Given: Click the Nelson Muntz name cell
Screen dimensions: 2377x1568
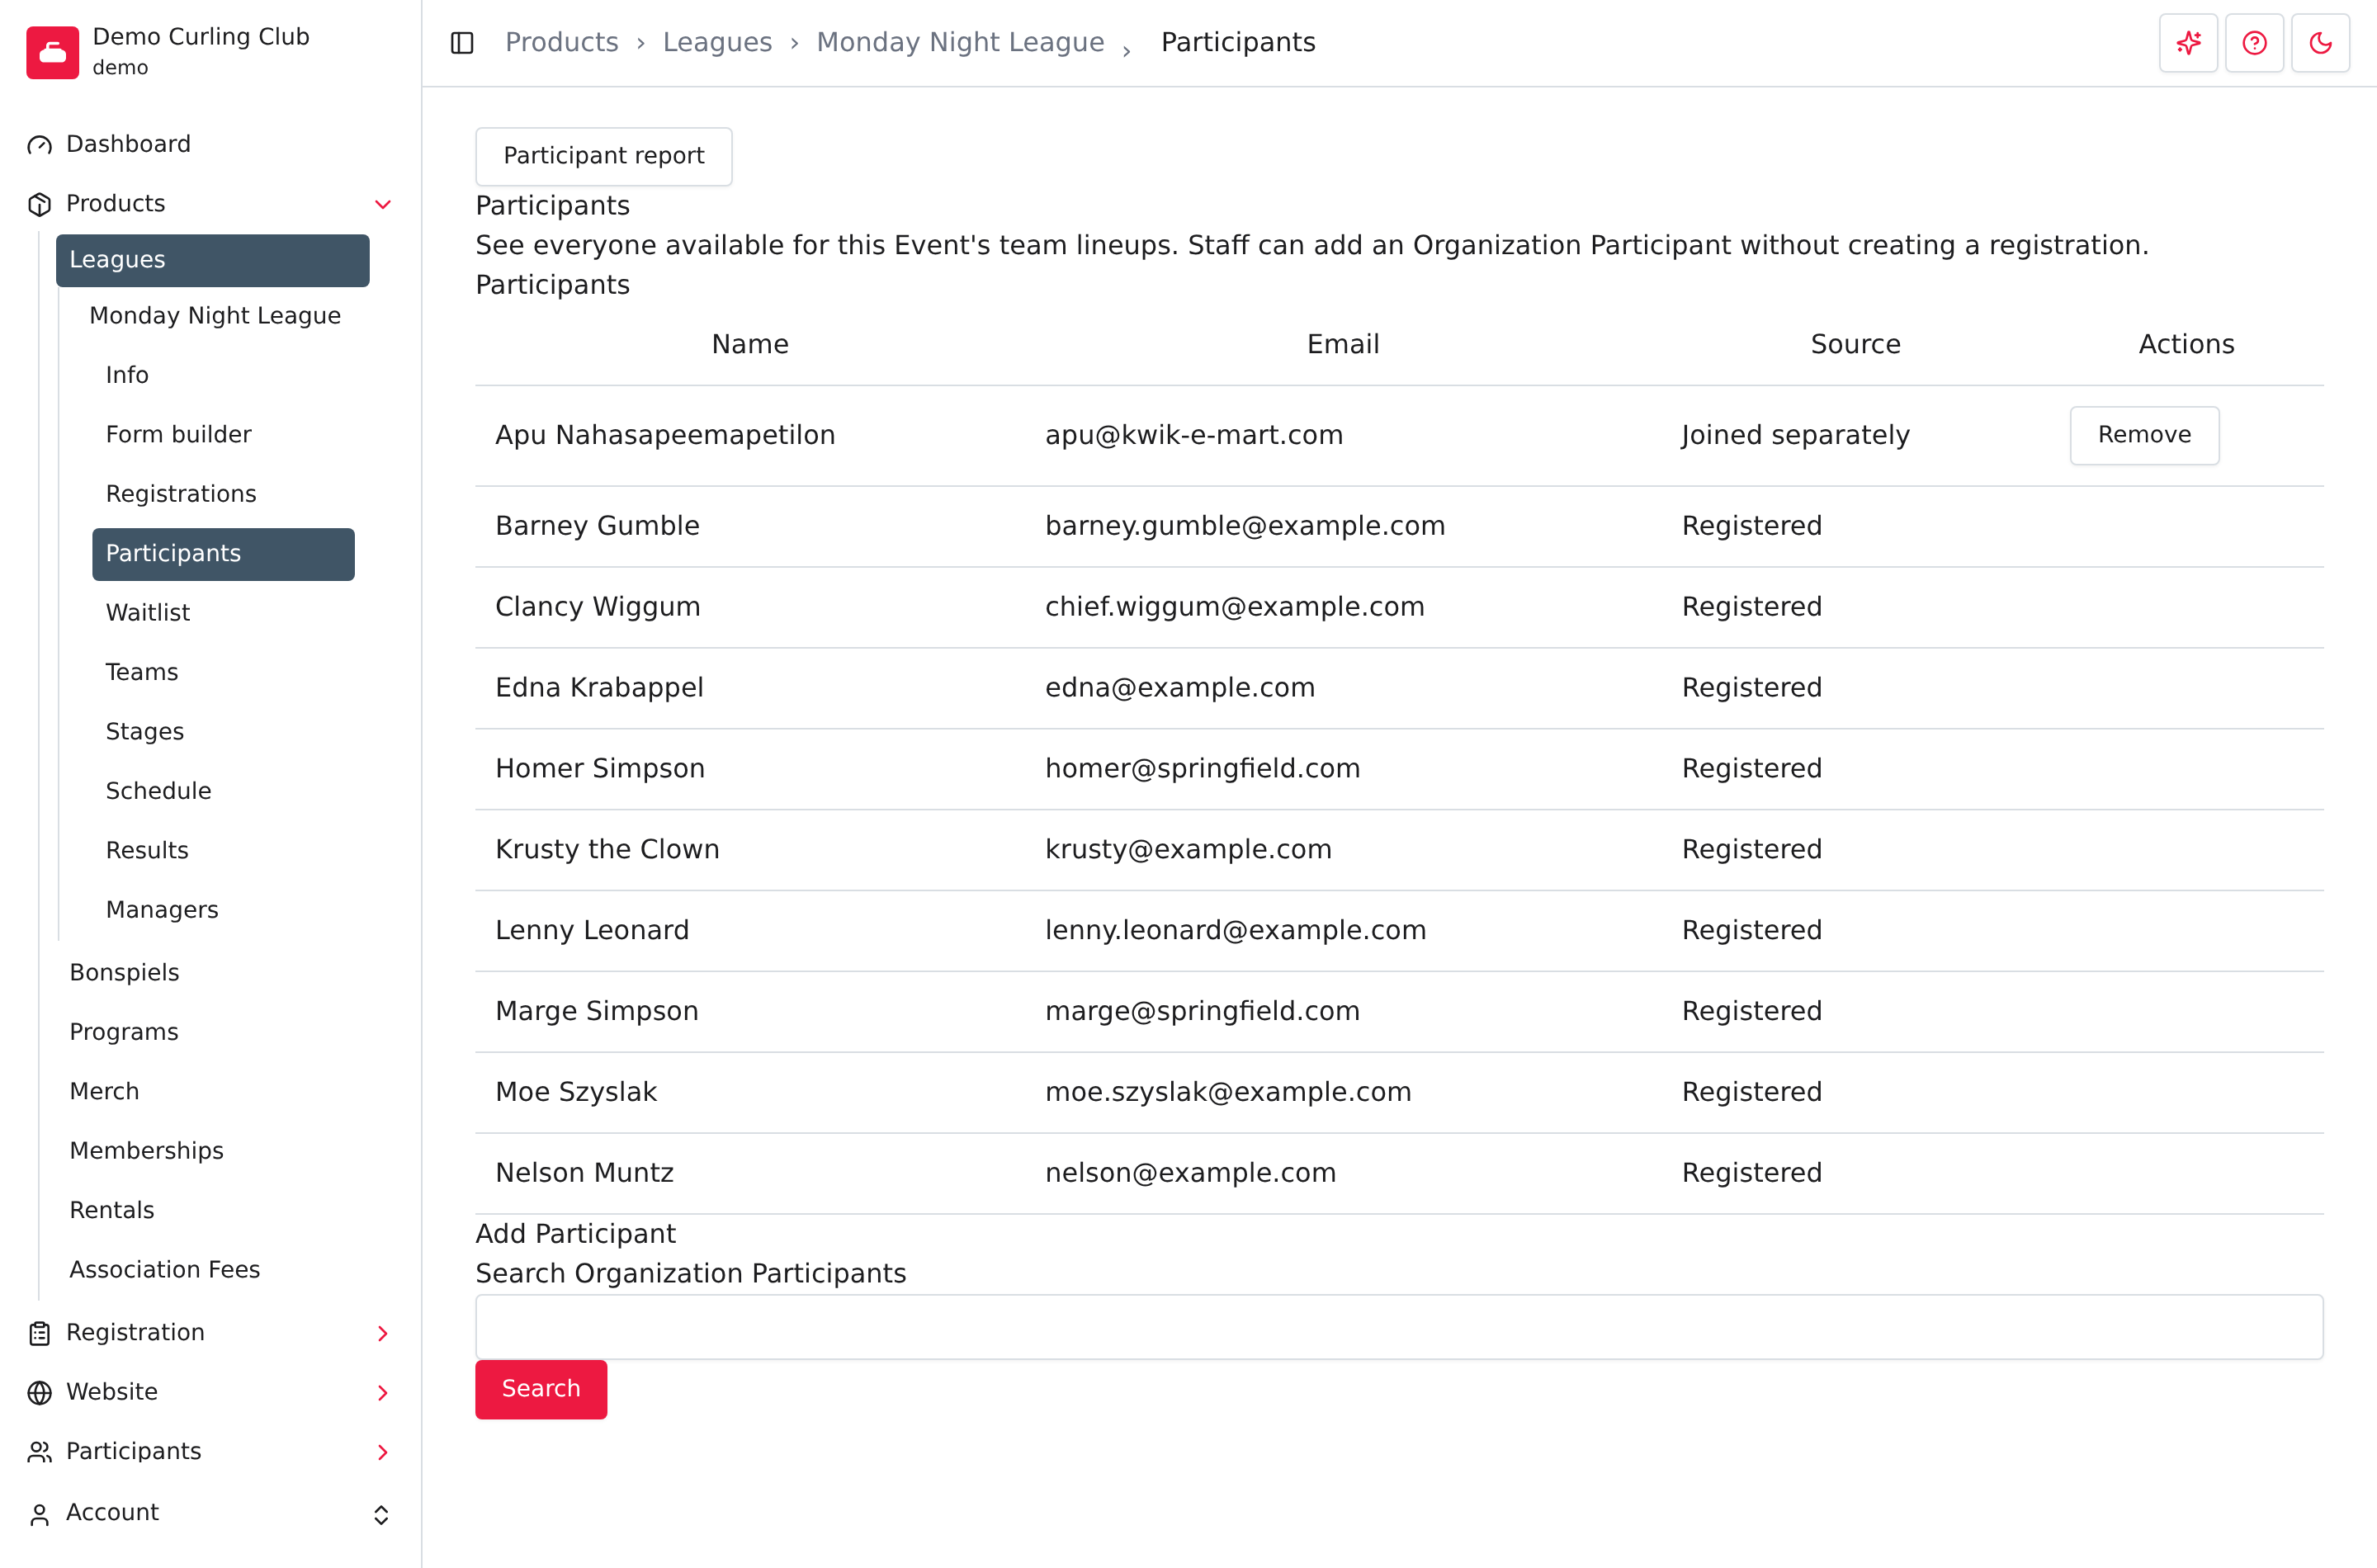Looking at the screenshot, I should tap(584, 1173).
